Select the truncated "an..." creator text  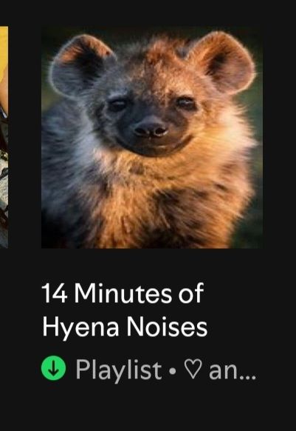pyautogui.click(x=233, y=371)
